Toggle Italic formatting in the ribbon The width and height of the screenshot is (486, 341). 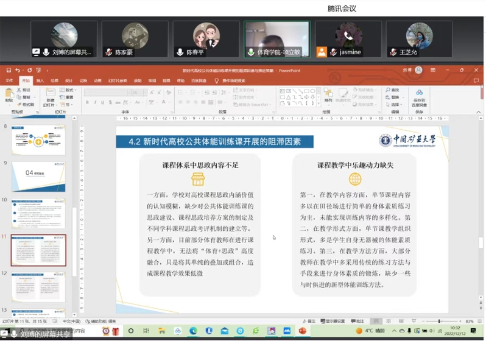[x=94, y=102]
